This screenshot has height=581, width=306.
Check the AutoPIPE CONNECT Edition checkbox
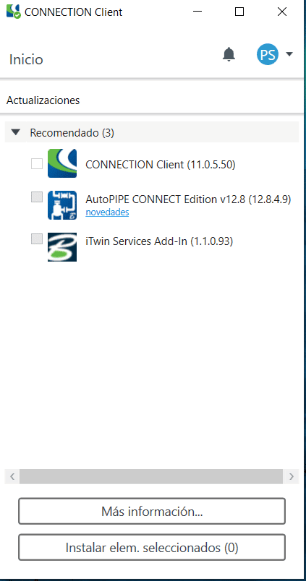click(37, 197)
